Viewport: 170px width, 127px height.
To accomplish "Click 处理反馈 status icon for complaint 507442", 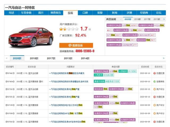I will coord(155,73).
